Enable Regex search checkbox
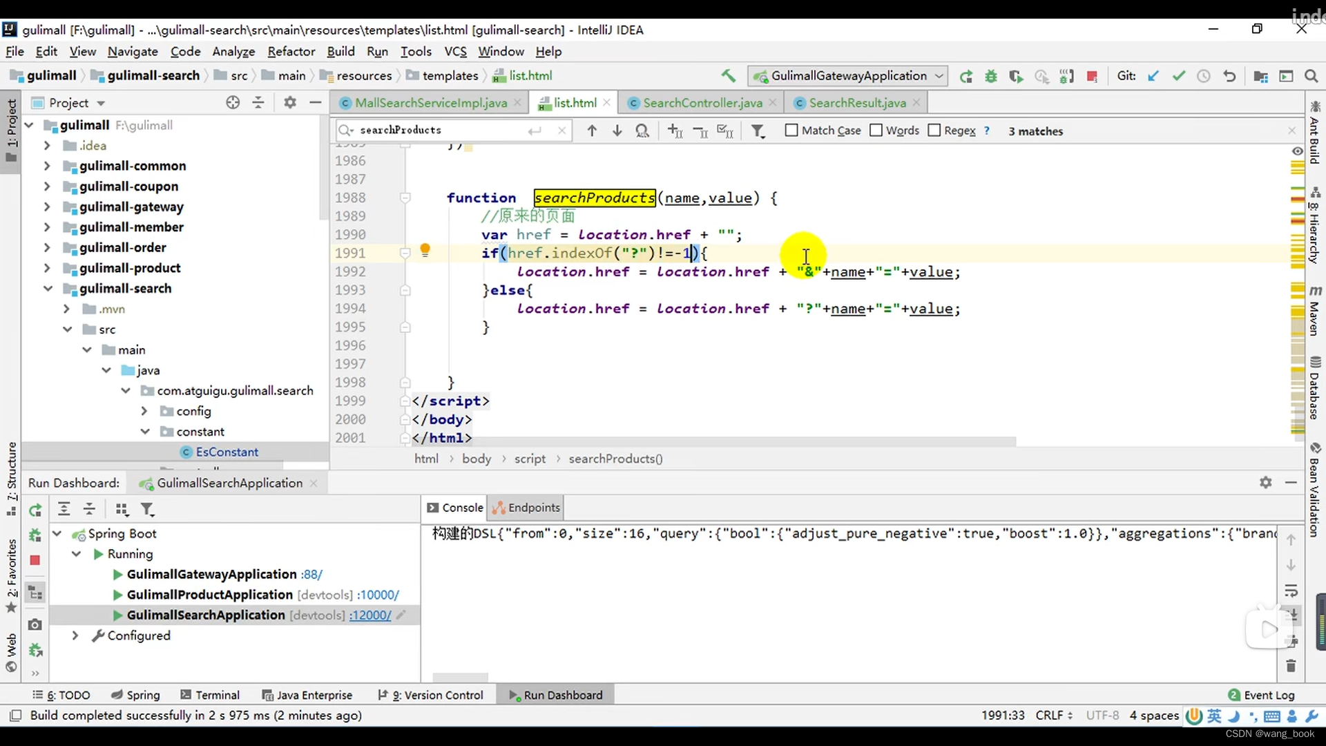 tap(934, 131)
